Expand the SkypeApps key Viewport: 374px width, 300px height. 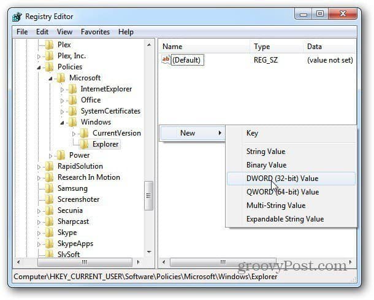pyautogui.click(x=39, y=244)
